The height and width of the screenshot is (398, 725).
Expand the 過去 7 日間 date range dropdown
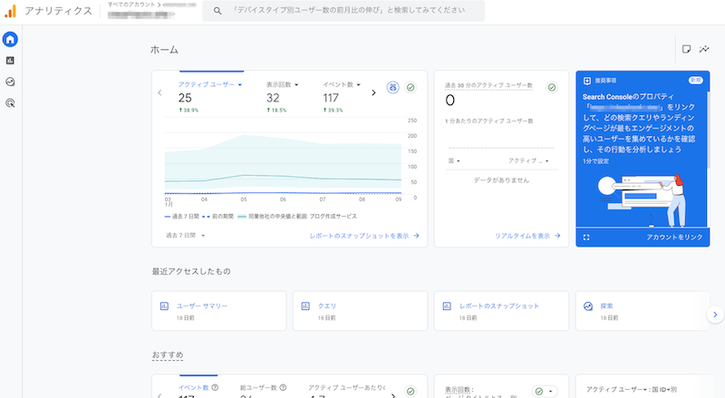[185, 236]
